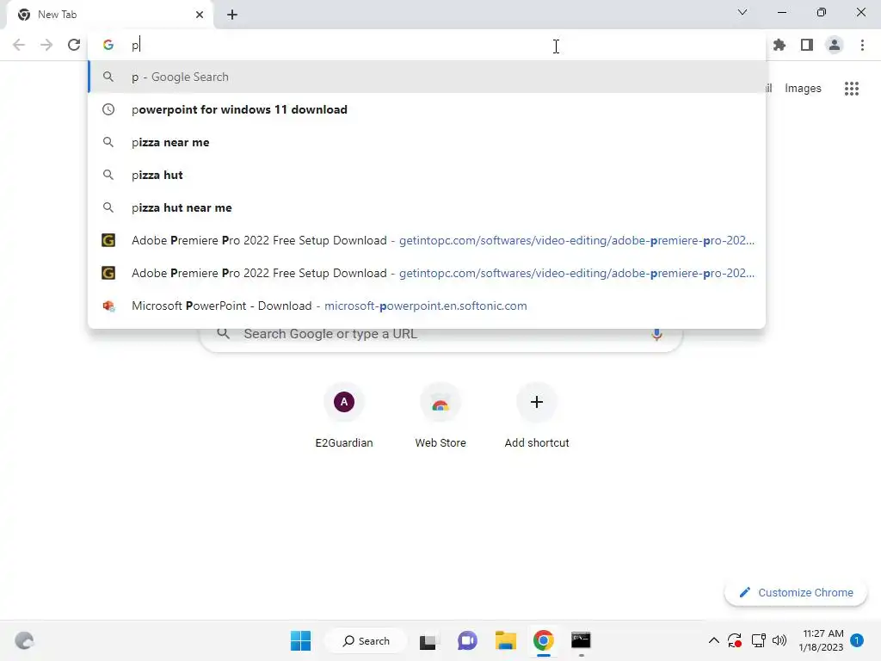Go back using the back arrow
The width and height of the screenshot is (881, 661).
(19, 45)
